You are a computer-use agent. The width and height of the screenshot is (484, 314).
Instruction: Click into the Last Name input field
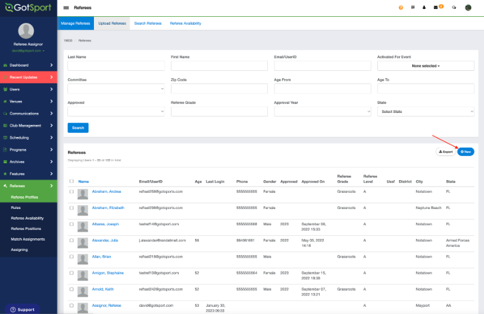tap(116, 65)
